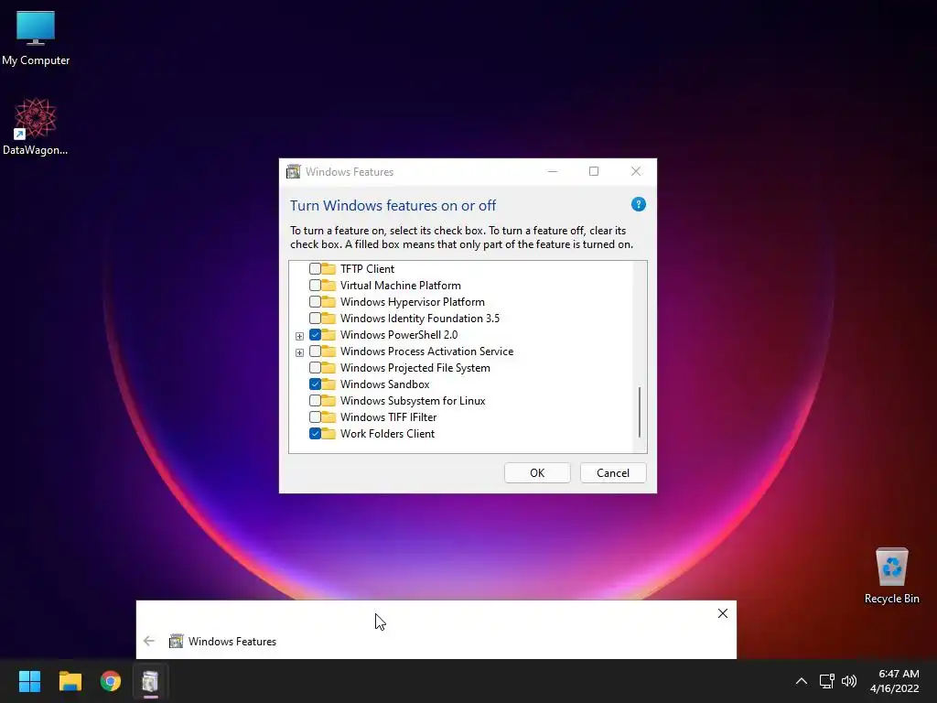Viewport: 937px width, 703px height.
Task: Uncheck the Windows Sandbox checkbox
Action: point(315,384)
